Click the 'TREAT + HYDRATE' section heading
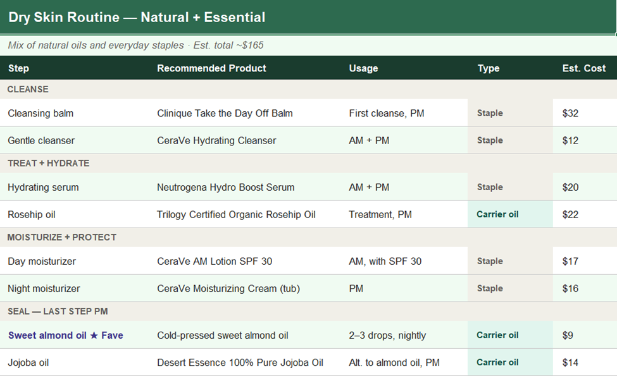The height and width of the screenshot is (376, 617). coord(49,164)
